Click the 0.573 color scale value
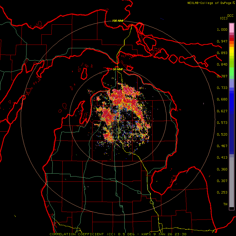The image size is (236, 236). click(x=222, y=123)
